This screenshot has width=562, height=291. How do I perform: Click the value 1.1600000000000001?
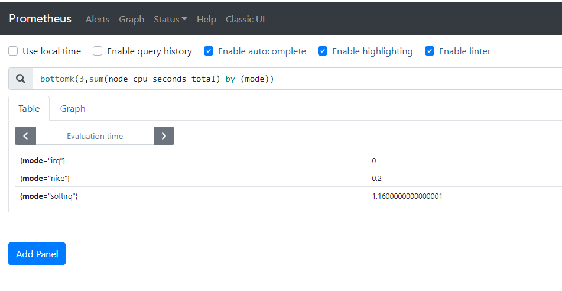(407, 196)
